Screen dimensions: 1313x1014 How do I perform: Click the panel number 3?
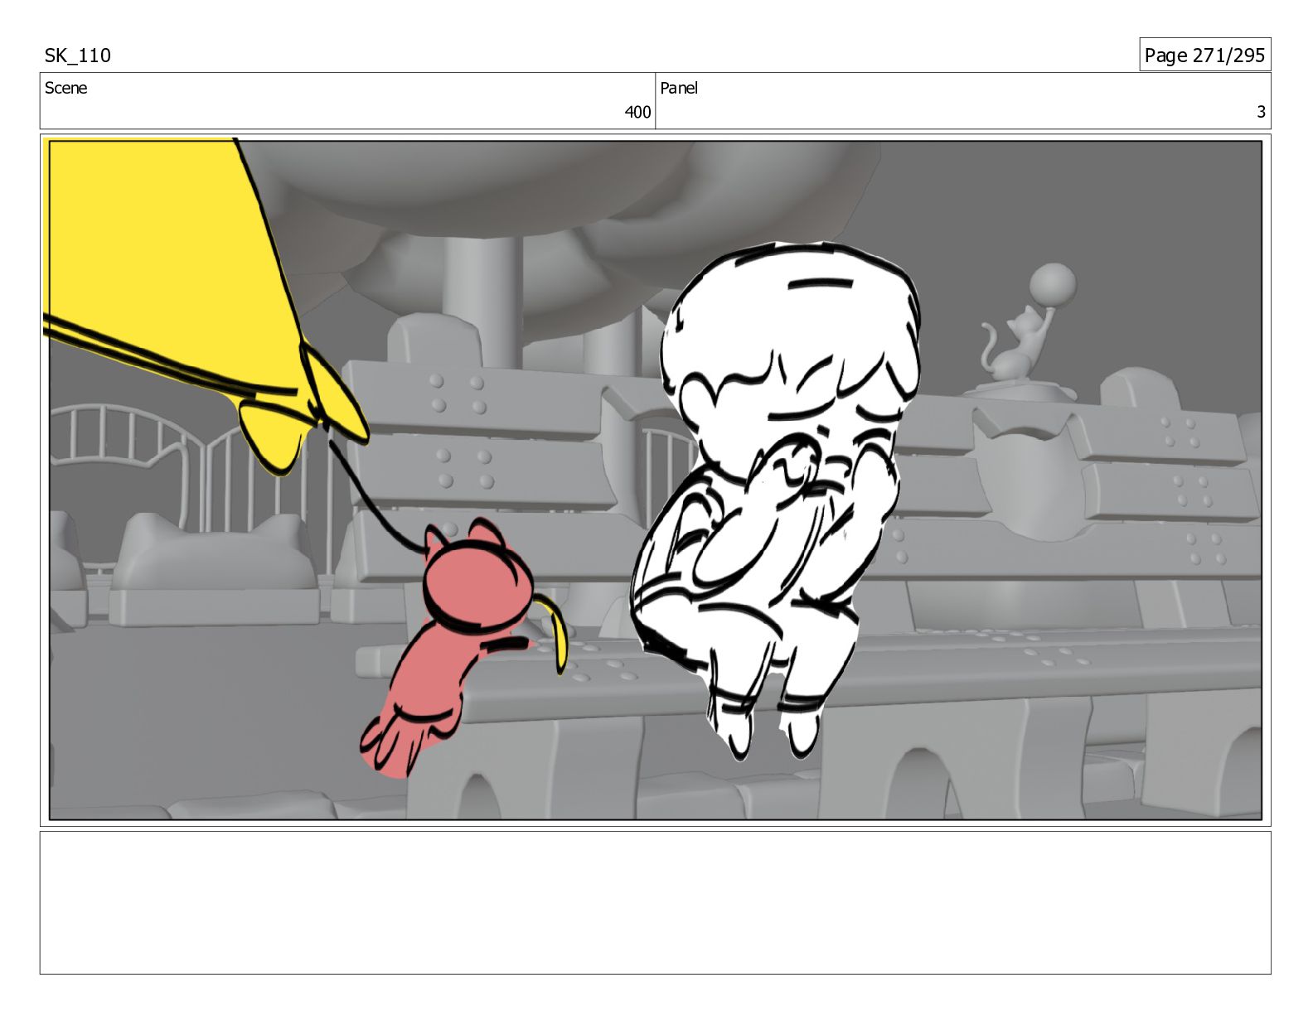coord(1261,113)
